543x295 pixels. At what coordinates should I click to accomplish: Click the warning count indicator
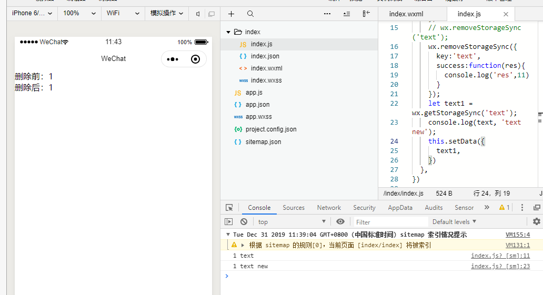(504, 207)
